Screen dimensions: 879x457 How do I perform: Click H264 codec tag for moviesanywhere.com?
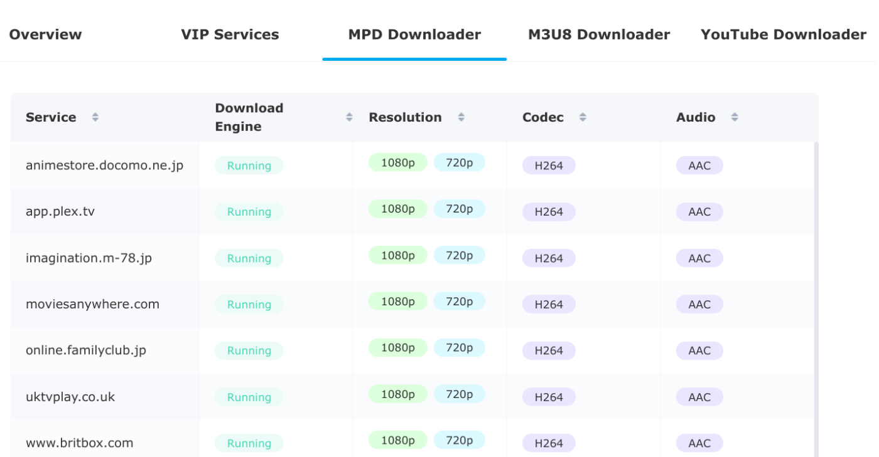point(549,304)
